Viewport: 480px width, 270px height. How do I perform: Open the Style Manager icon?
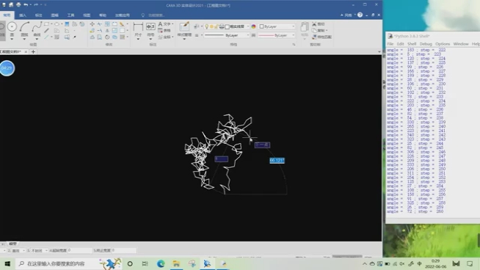pyautogui.click(x=184, y=26)
